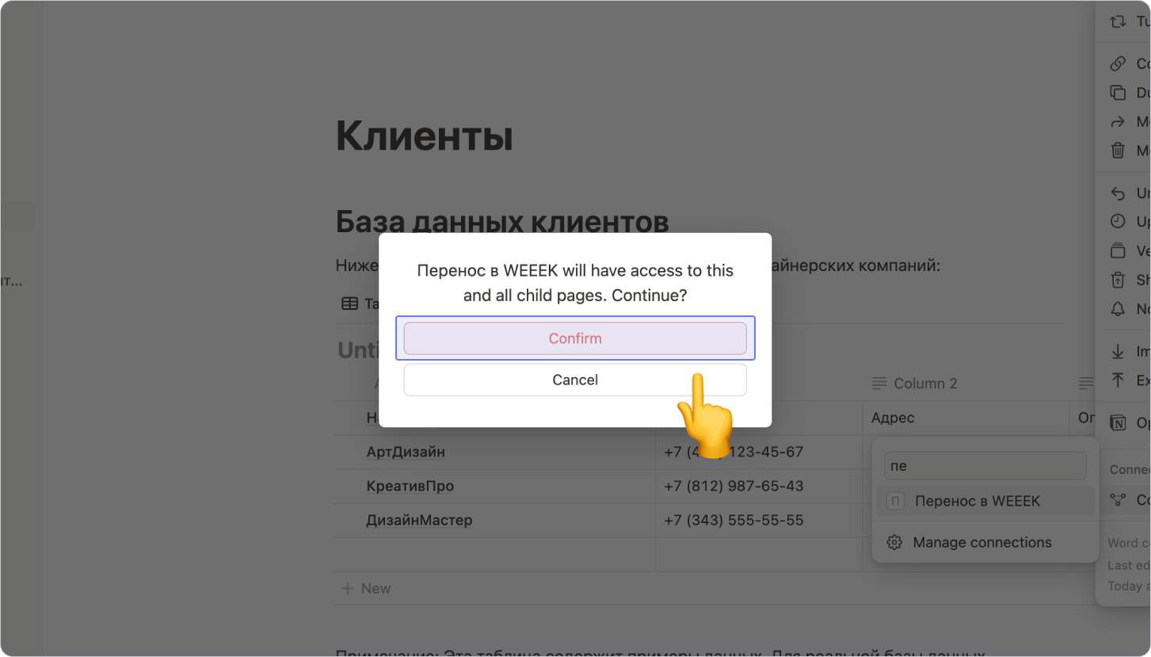Open Manage connections
1151x657 pixels.
[x=981, y=543]
